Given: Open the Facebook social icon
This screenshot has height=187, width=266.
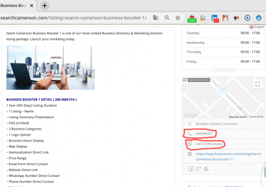Looking at the screenshot, I should (x=190, y=169).
